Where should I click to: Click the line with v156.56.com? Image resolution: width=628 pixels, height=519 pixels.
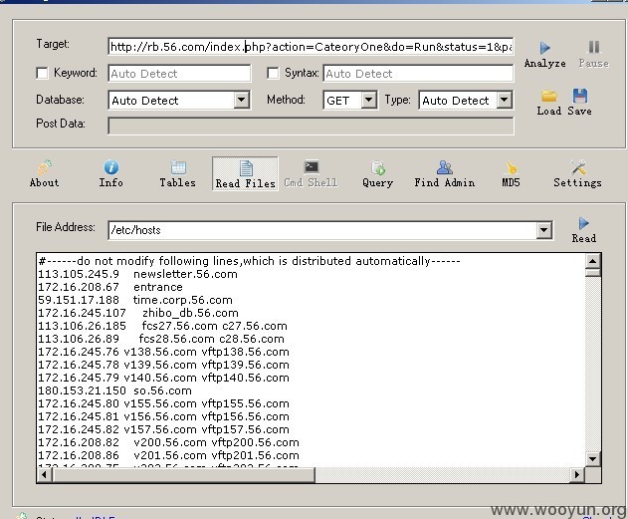(163, 416)
